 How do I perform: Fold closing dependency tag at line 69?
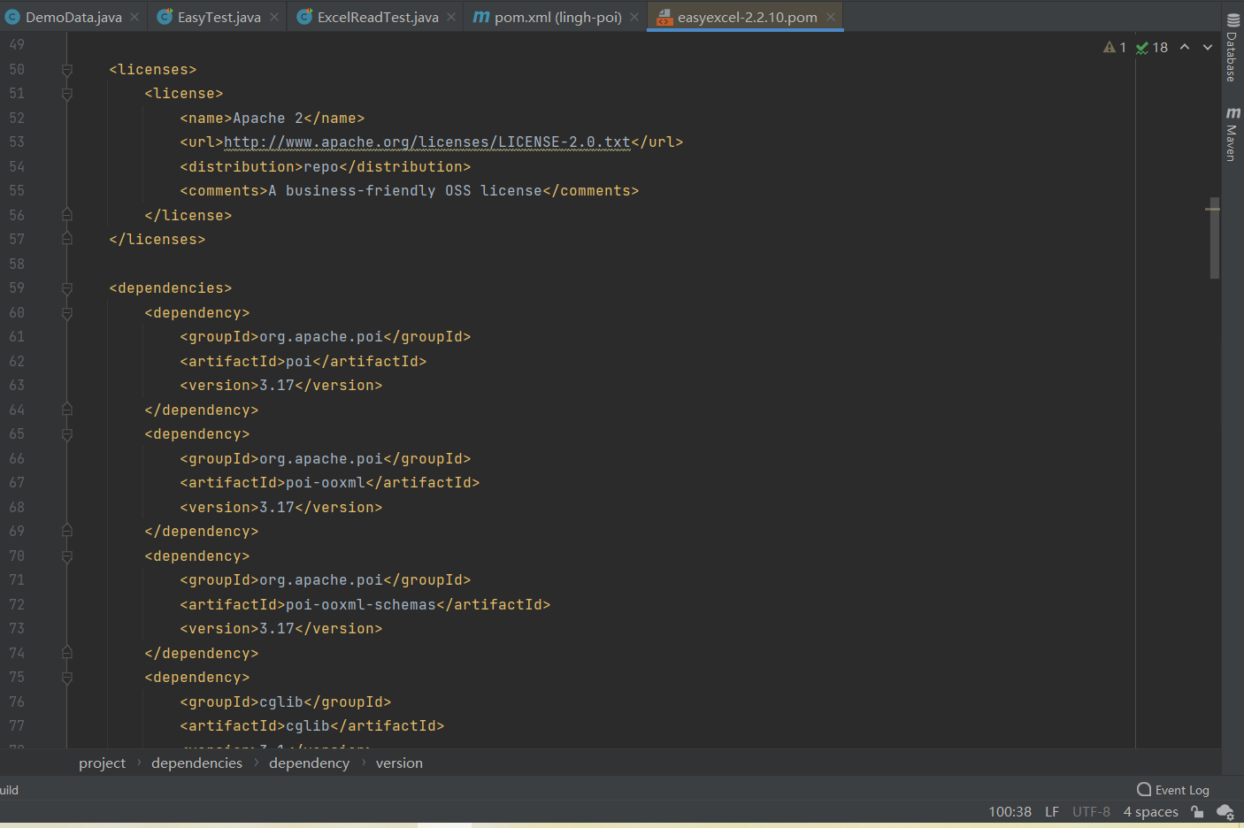click(66, 531)
